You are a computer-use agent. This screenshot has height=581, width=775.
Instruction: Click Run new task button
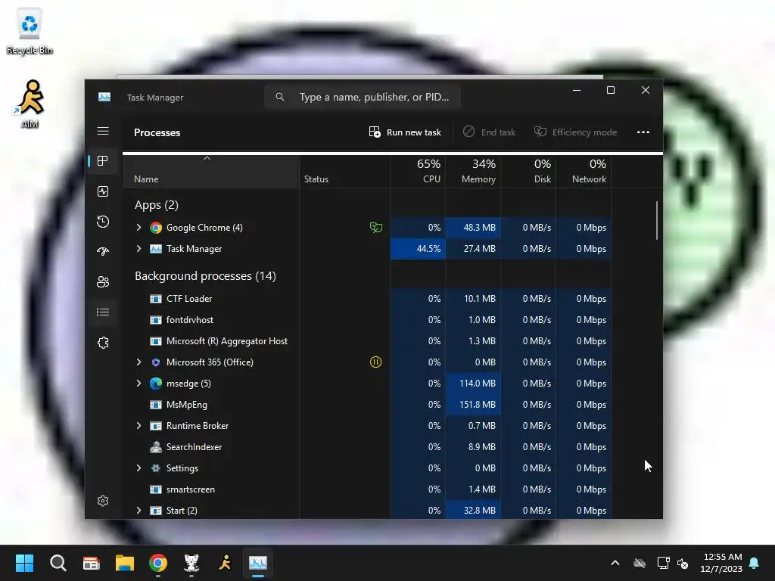(405, 132)
